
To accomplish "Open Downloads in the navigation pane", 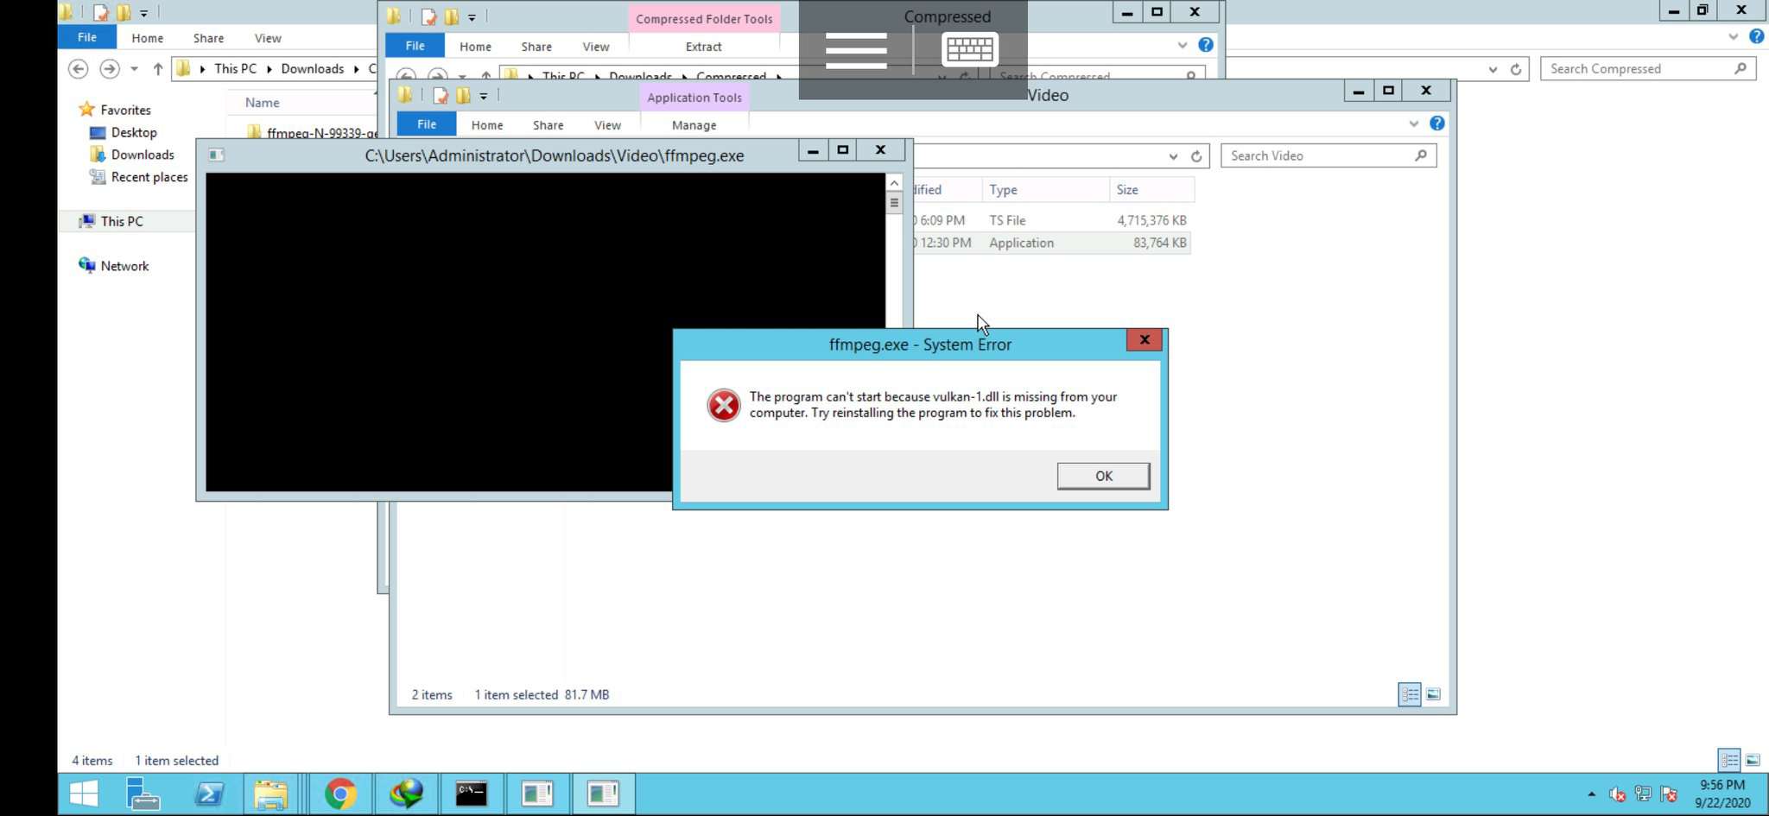I will [143, 155].
